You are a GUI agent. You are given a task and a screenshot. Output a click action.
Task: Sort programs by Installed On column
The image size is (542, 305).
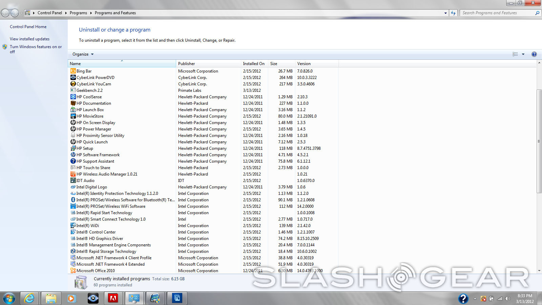coord(253,64)
